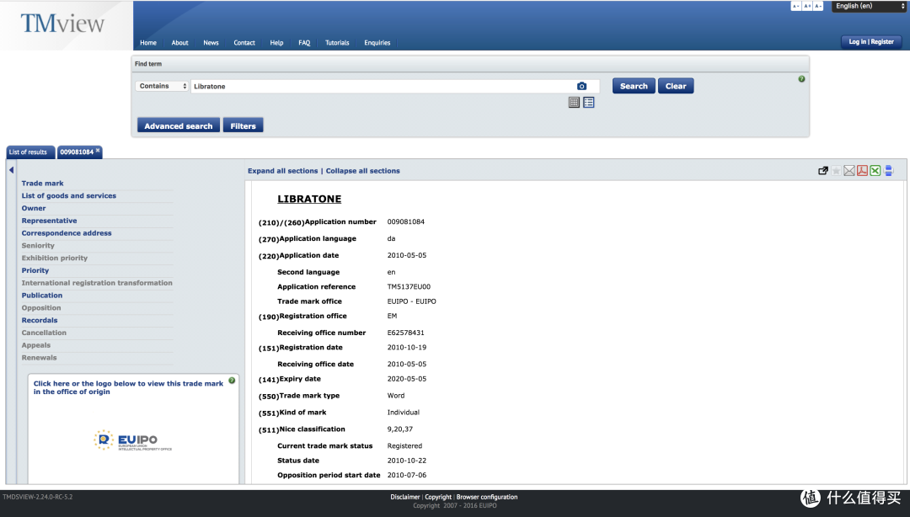This screenshot has height=517, width=910.
Task: Select registration date 2010-10-19 value
Action: tap(407, 347)
